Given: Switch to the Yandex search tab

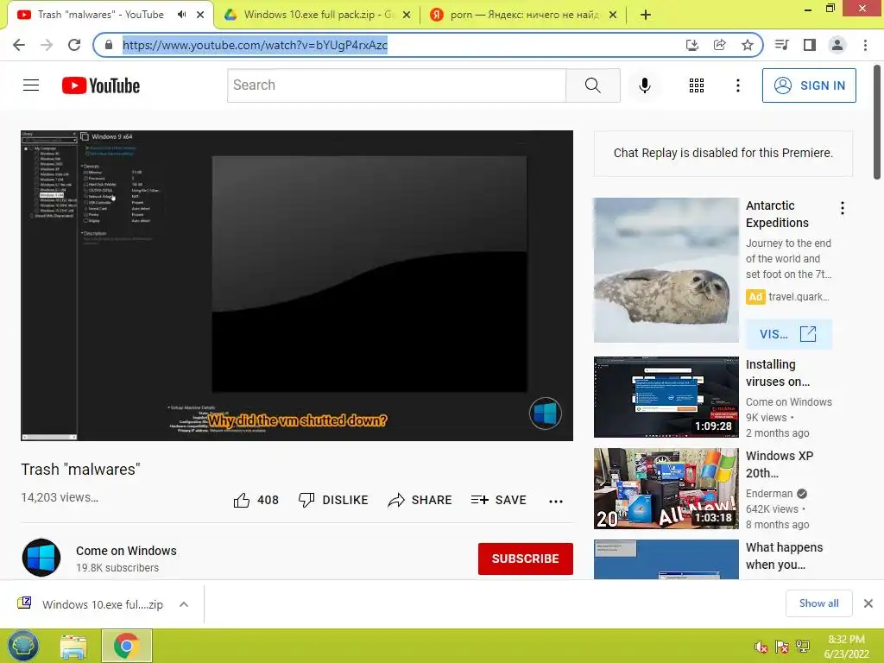Looking at the screenshot, I should [524, 15].
